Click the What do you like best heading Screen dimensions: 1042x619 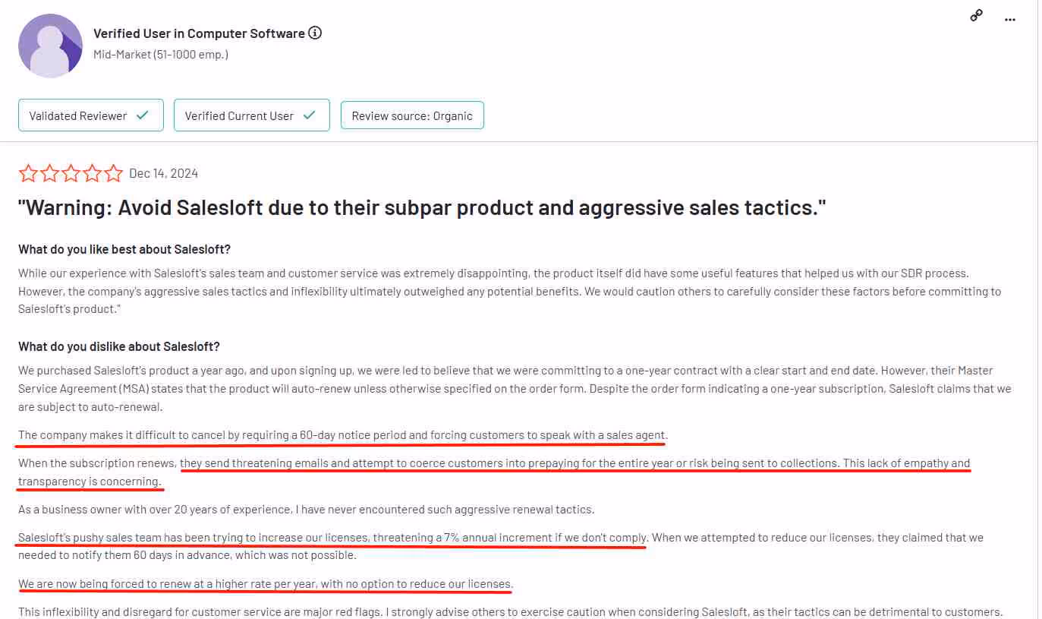[x=124, y=248]
